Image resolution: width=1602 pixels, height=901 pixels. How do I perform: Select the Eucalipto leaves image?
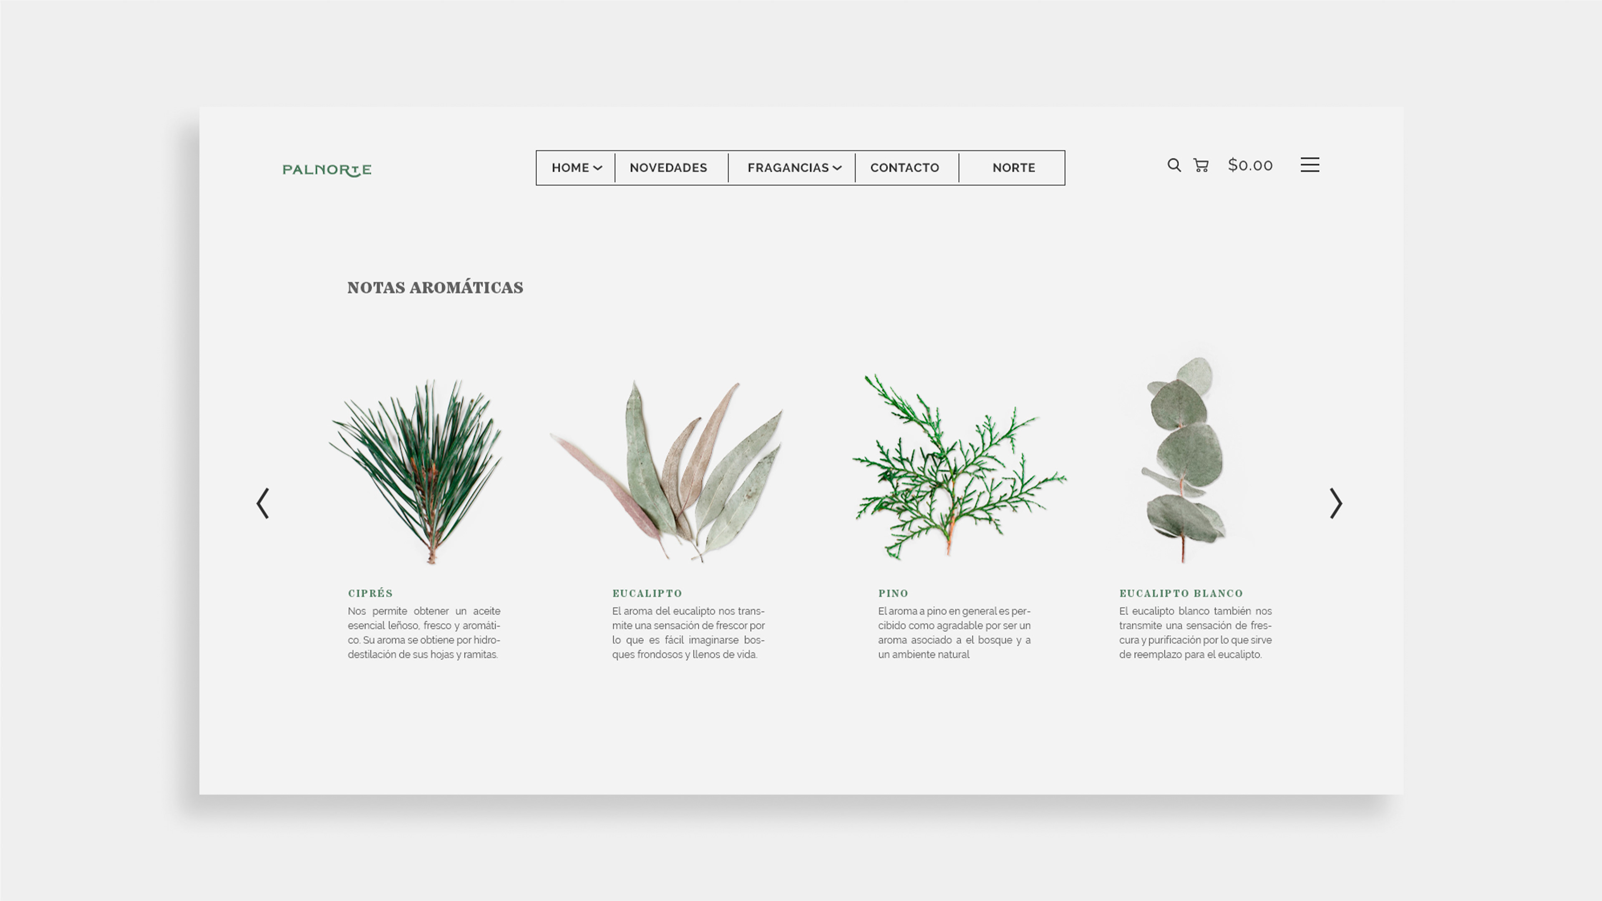pyautogui.click(x=667, y=471)
